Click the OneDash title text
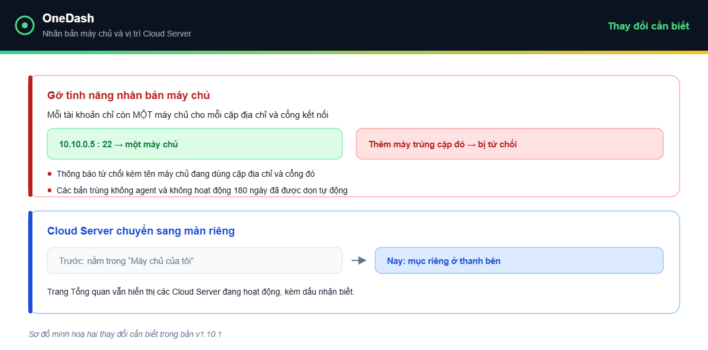This screenshot has height=350, width=708. click(x=68, y=18)
